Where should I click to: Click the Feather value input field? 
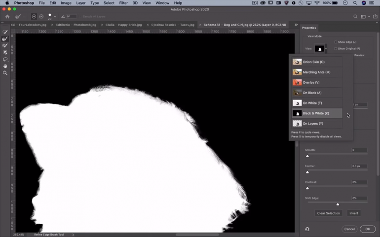(x=359, y=166)
